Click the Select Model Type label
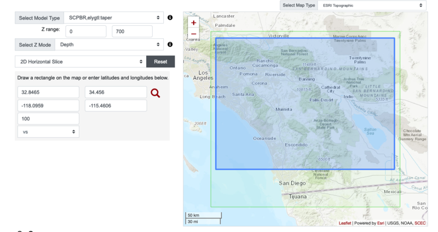Image resolution: width=438 pixels, height=232 pixels. click(x=39, y=18)
